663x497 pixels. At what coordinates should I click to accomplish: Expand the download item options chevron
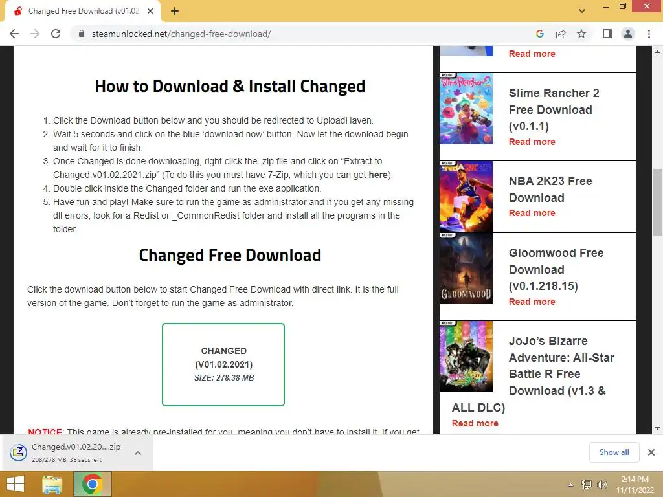coord(138,452)
